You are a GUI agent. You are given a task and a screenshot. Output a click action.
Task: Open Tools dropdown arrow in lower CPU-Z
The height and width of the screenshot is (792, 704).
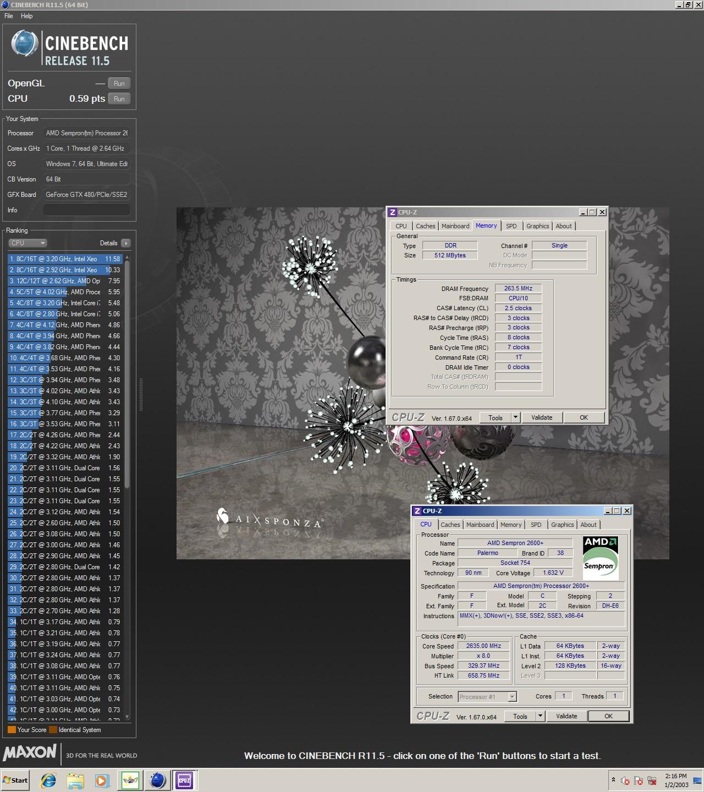[x=540, y=716]
